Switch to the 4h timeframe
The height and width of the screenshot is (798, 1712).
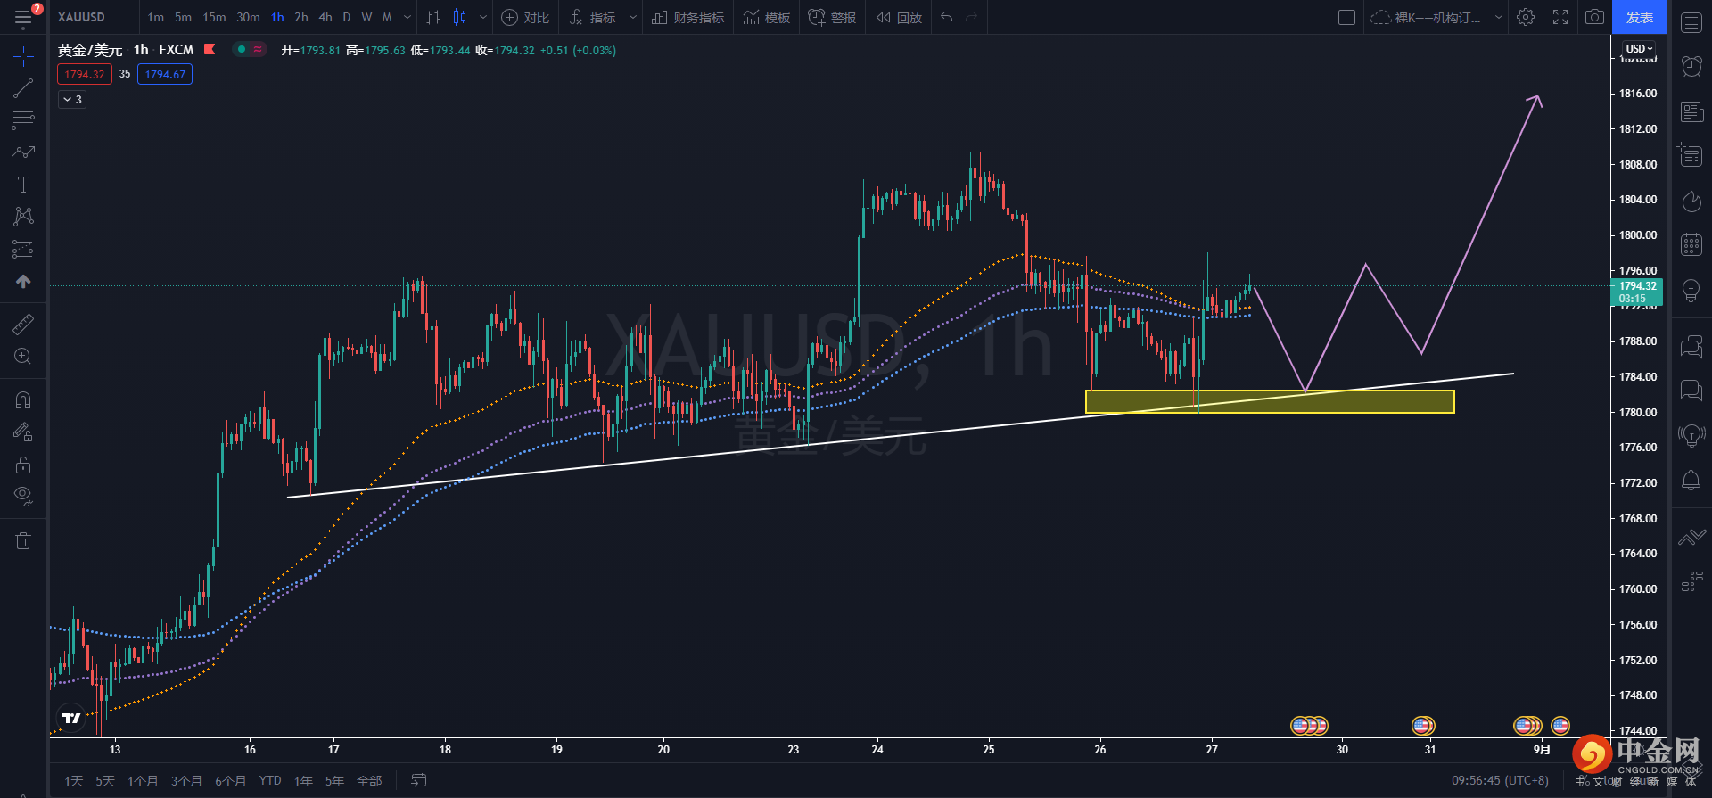tap(325, 18)
